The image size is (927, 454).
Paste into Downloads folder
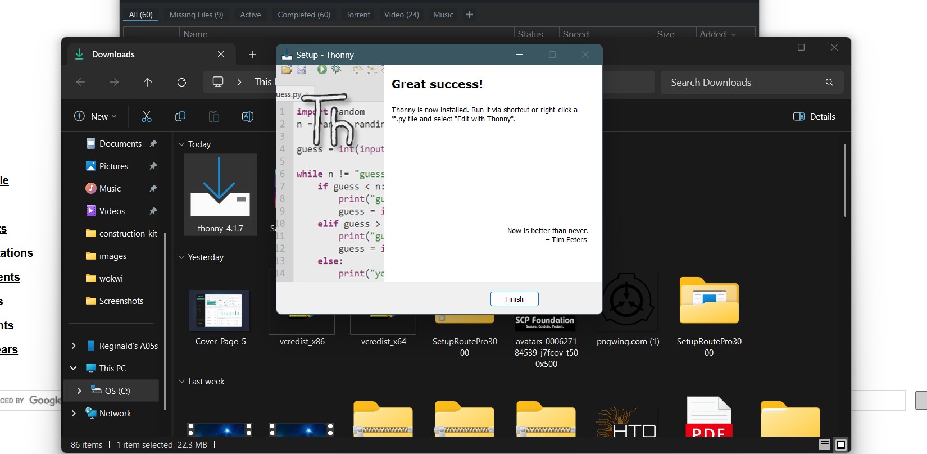pyautogui.click(x=214, y=116)
